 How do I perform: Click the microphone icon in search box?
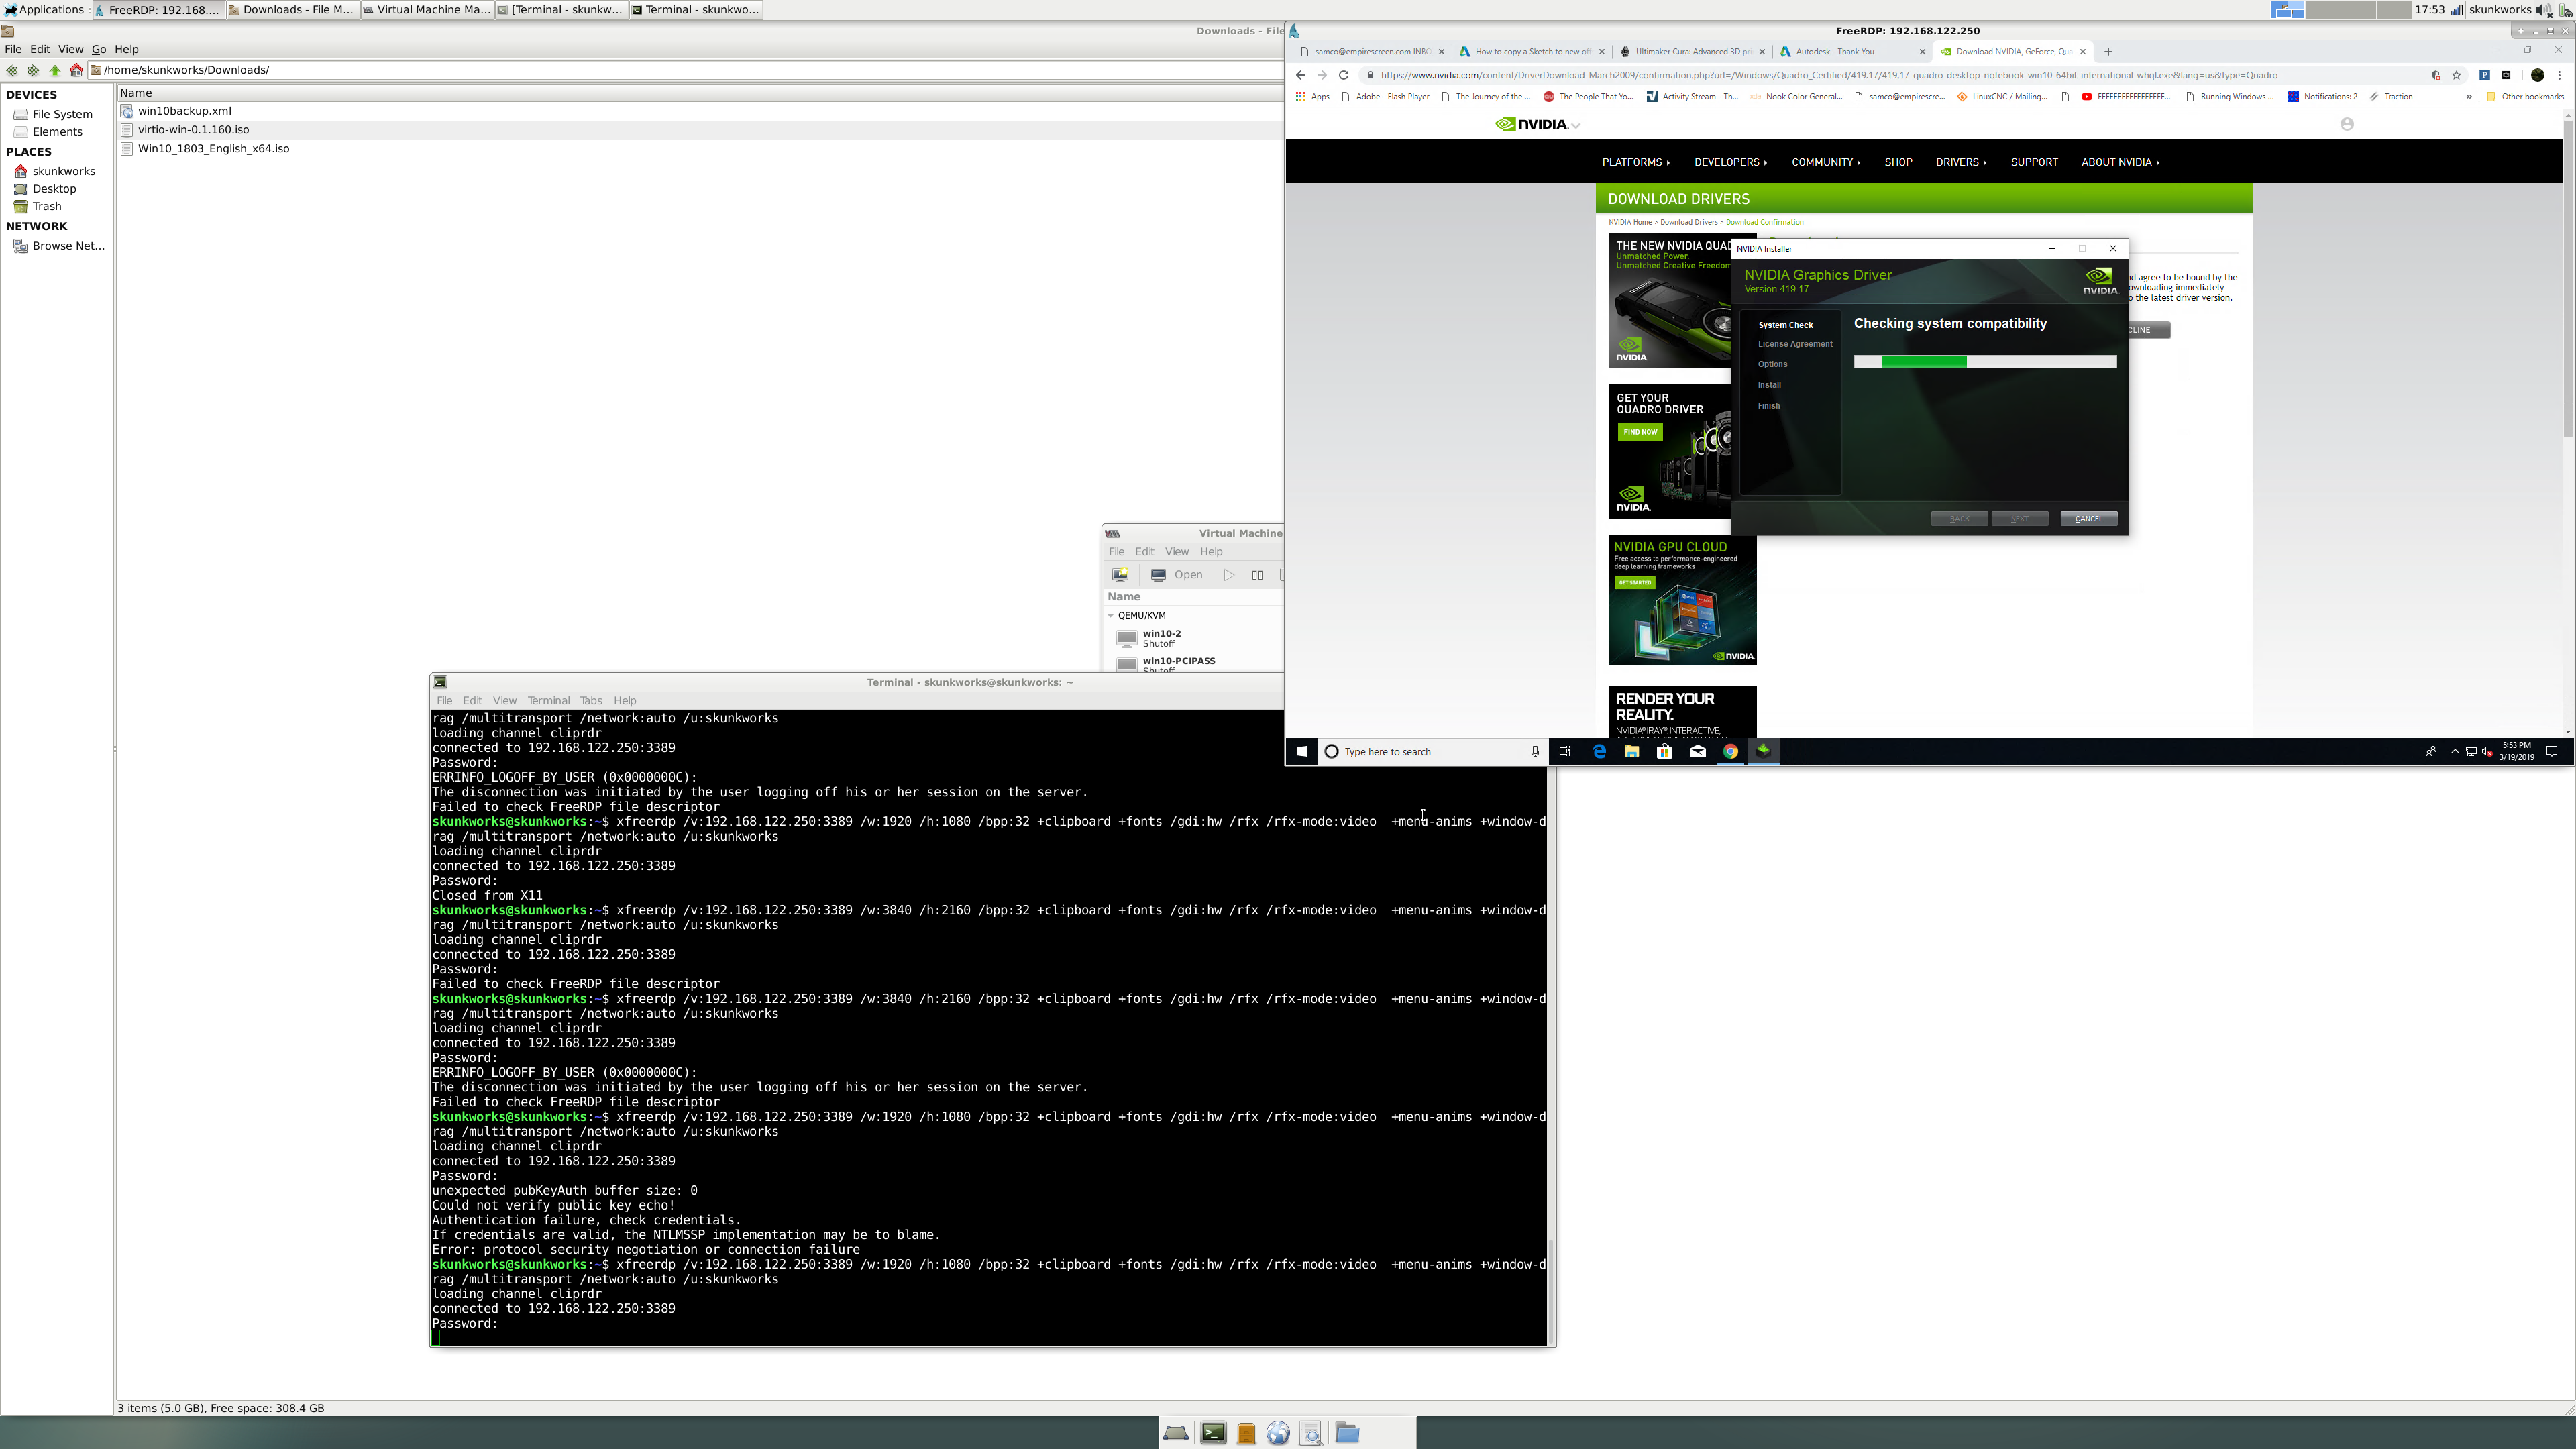coord(1535,752)
